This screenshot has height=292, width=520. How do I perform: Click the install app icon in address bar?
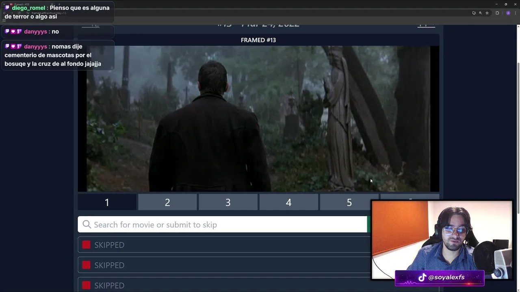pyautogui.click(x=474, y=13)
